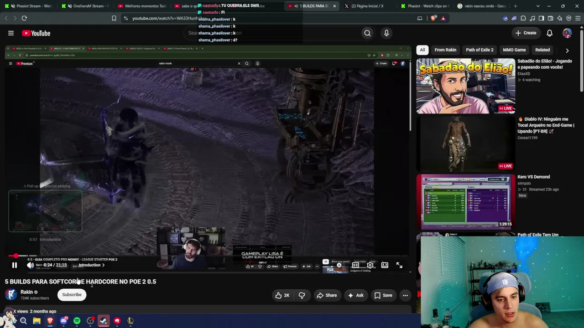Switch to the Phasiot Stream tab
Viewport: 584px width, 328px height.
(29, 6)
